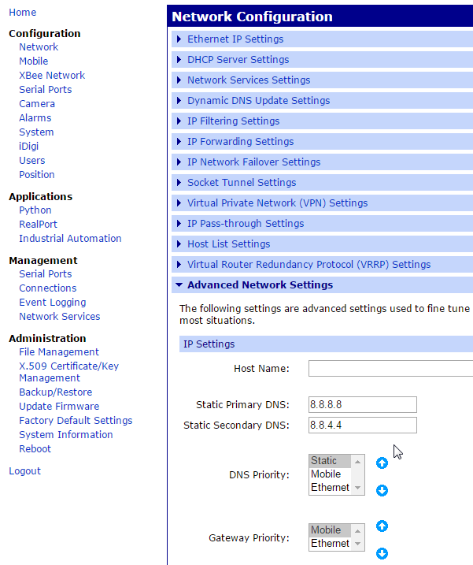Click into the Host Name field
Image resolution: width=473 pixels, height=565 pixels.
[390, 369]
